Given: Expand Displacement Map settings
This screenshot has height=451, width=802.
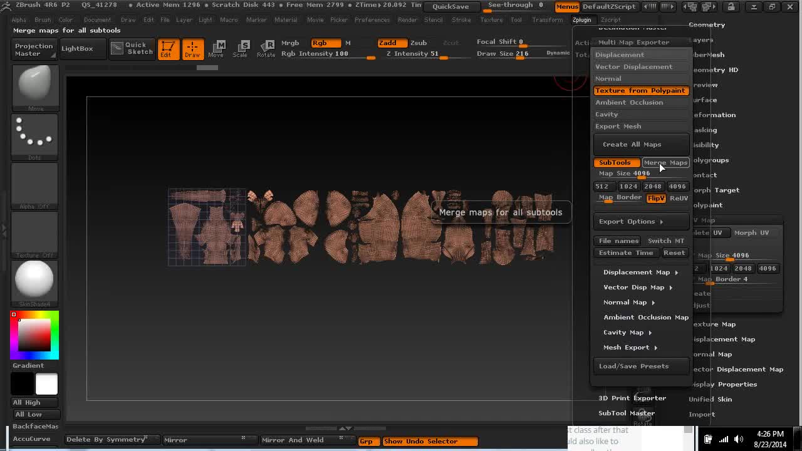Looking at the screenshot, I should (x=640, y=272).
